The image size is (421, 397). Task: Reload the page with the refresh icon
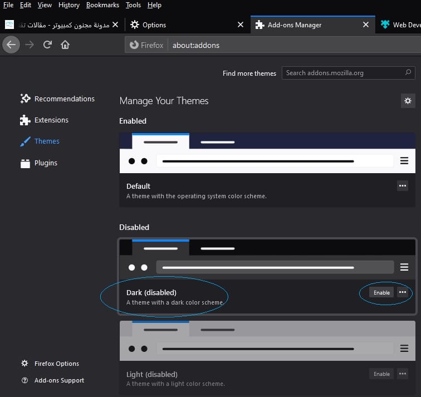tap(47, 45)
